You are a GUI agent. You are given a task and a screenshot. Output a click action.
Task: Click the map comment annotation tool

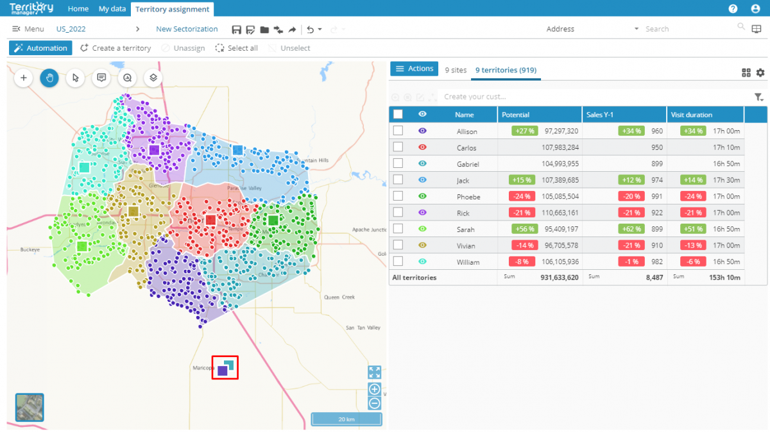(101, 78)
